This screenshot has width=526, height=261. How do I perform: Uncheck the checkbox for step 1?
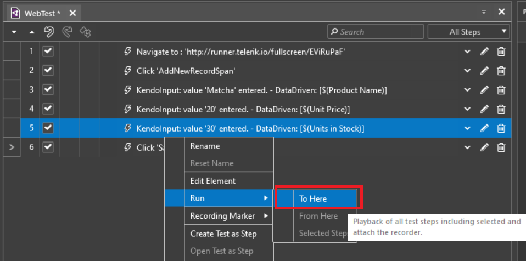click(x=48, y=52)
